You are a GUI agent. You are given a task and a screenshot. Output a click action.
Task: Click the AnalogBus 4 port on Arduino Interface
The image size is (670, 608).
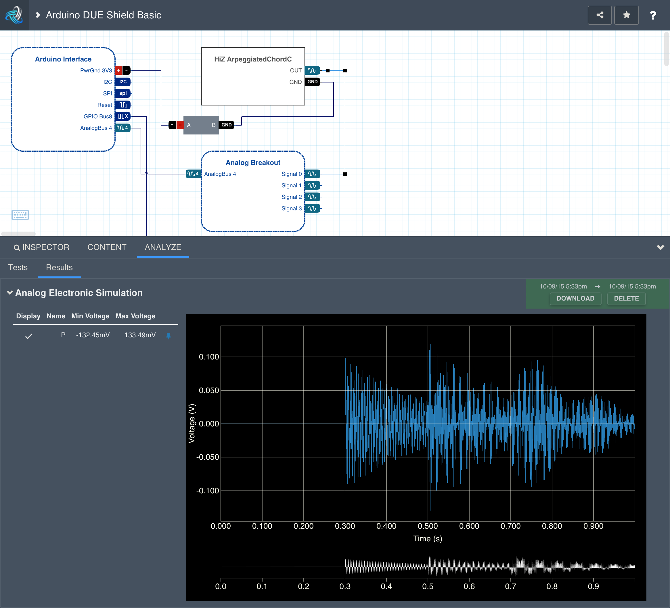122,128
